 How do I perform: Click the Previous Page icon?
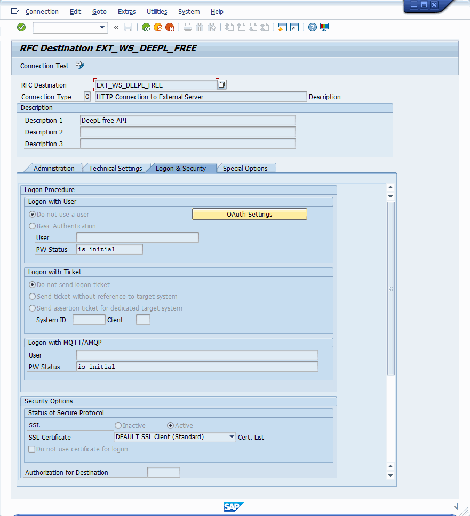242,27
